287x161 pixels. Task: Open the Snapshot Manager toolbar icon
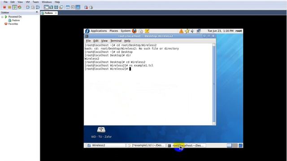pos(38,7)
